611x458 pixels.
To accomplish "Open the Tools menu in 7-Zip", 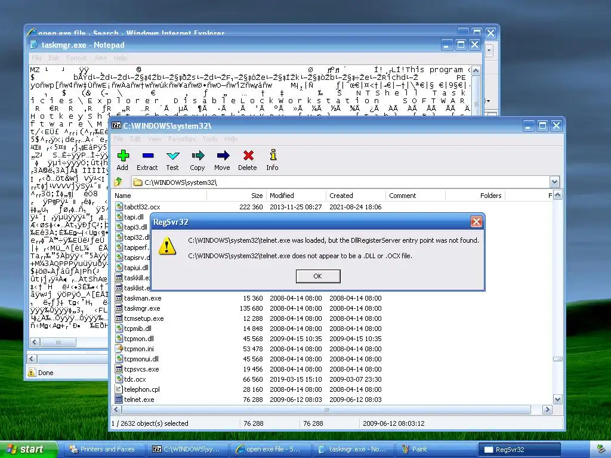I will tap(210, 139).
